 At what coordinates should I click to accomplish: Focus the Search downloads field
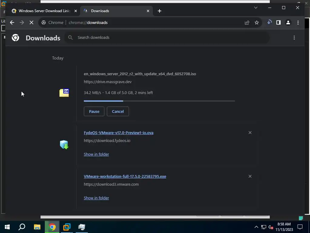167,37
